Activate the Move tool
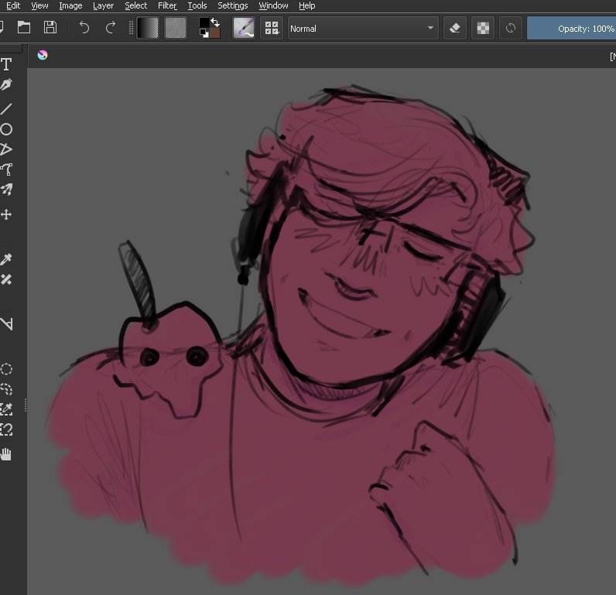The image size is (616, 595). 6,214
